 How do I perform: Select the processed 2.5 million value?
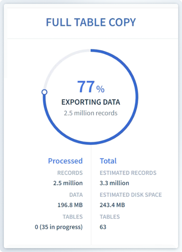pyautogui.click(x=68, y=183)
